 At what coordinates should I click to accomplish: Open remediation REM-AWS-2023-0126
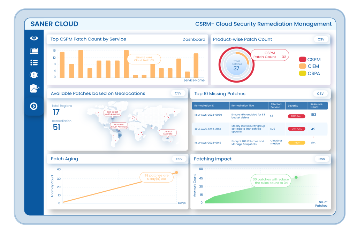click(208, 129)
